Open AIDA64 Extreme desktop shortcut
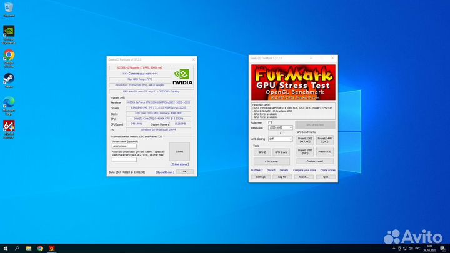450x253 pixels. [x=9, y=130]
